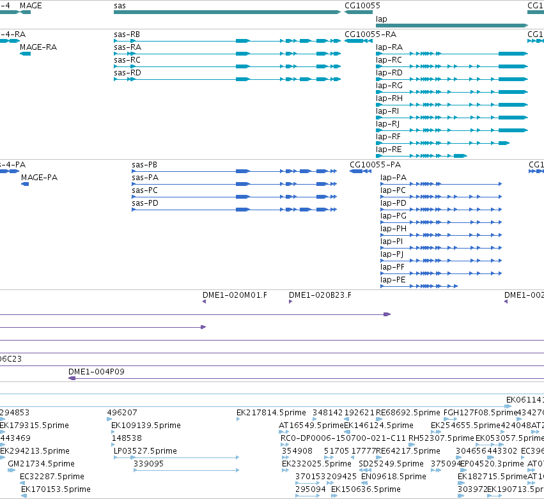
Task: Open the lap-PE protein label
Action: click(392, 280)
